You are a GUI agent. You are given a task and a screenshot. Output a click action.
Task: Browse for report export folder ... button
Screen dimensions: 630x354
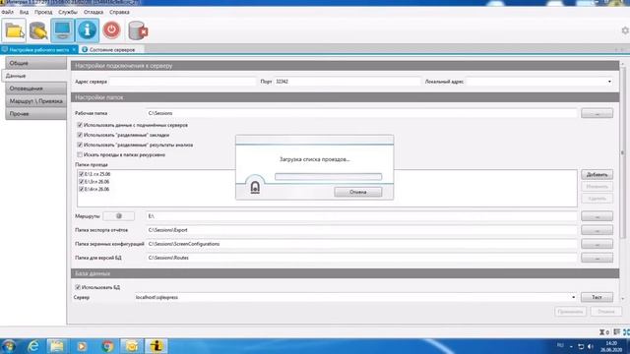[x=598, y=230]
